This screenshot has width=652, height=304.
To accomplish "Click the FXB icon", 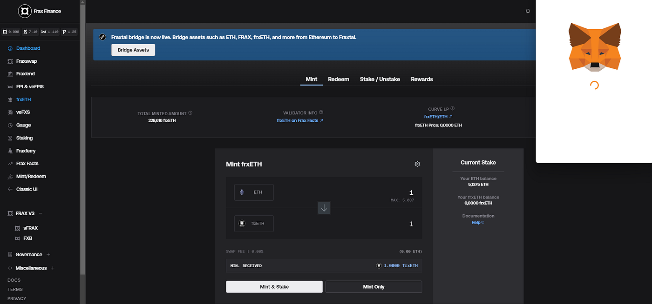I will [17, 238].
